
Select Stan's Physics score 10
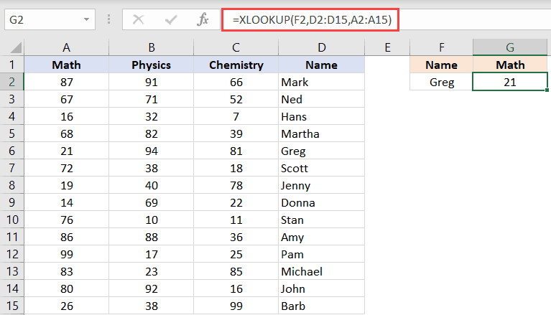tap(151, 220)
